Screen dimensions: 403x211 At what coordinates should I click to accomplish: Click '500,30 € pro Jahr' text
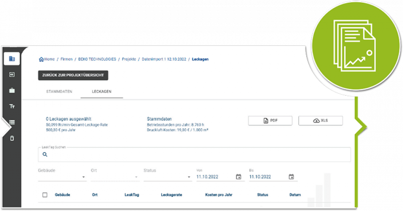tap(61, 130)
